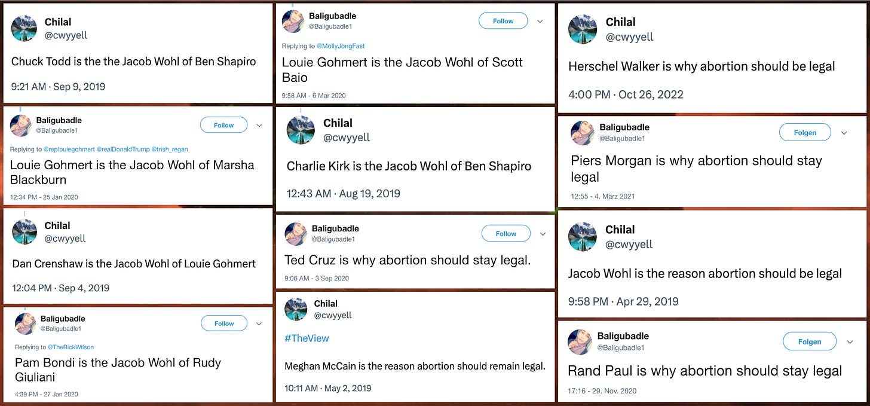
Task: Expand options chevron on Piers Morgan tweet
Action: click(x=844, y=132)
